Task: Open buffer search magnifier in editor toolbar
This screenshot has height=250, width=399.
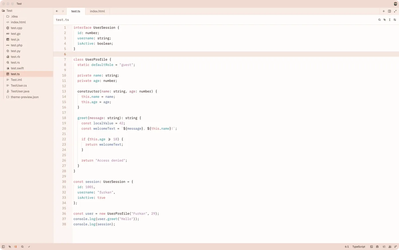Action: click(379, 20)
